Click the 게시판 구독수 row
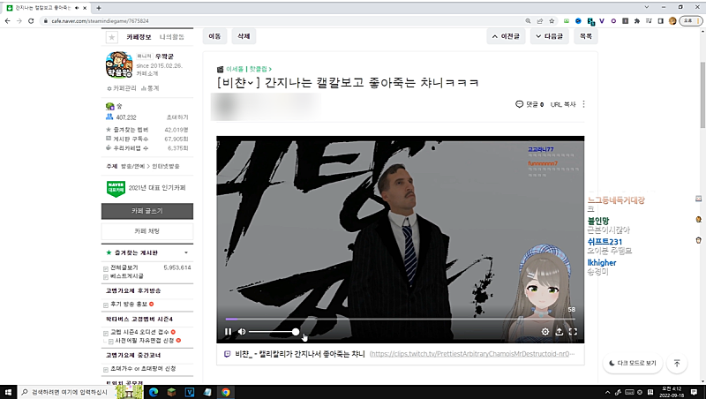 point(147,139)
